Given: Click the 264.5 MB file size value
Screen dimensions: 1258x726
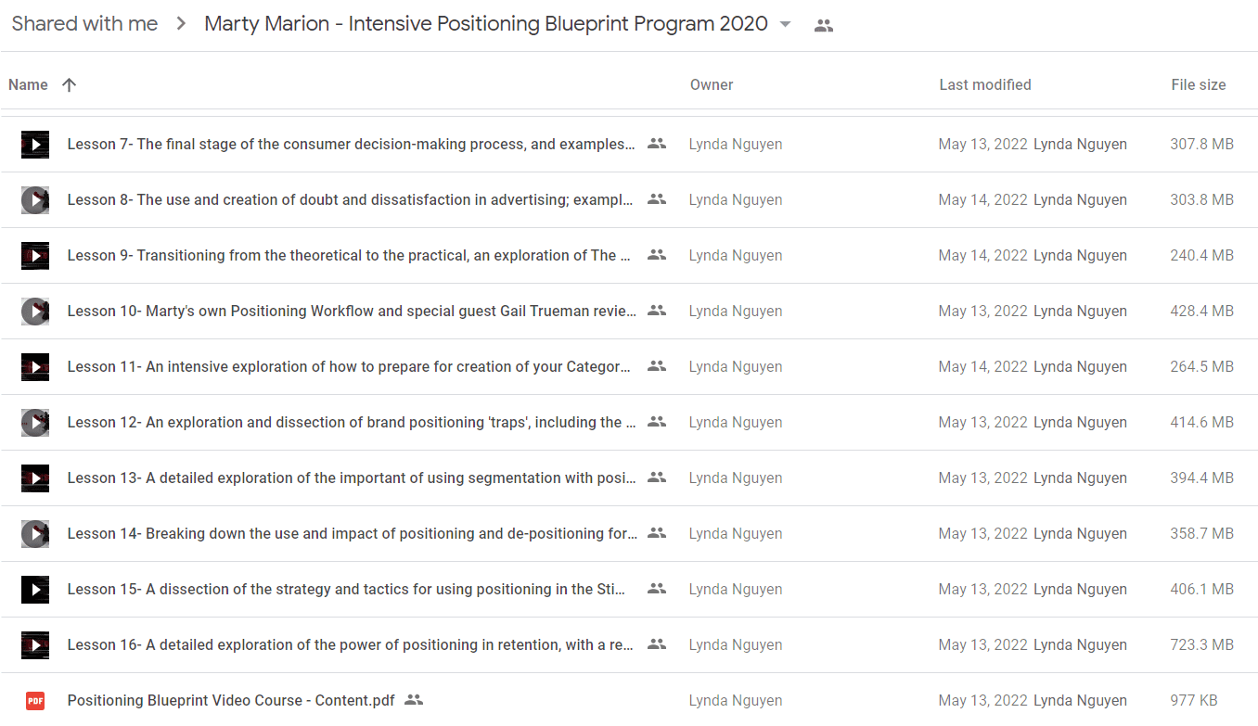Looking at the screenshot, I should click(1201, 366).
